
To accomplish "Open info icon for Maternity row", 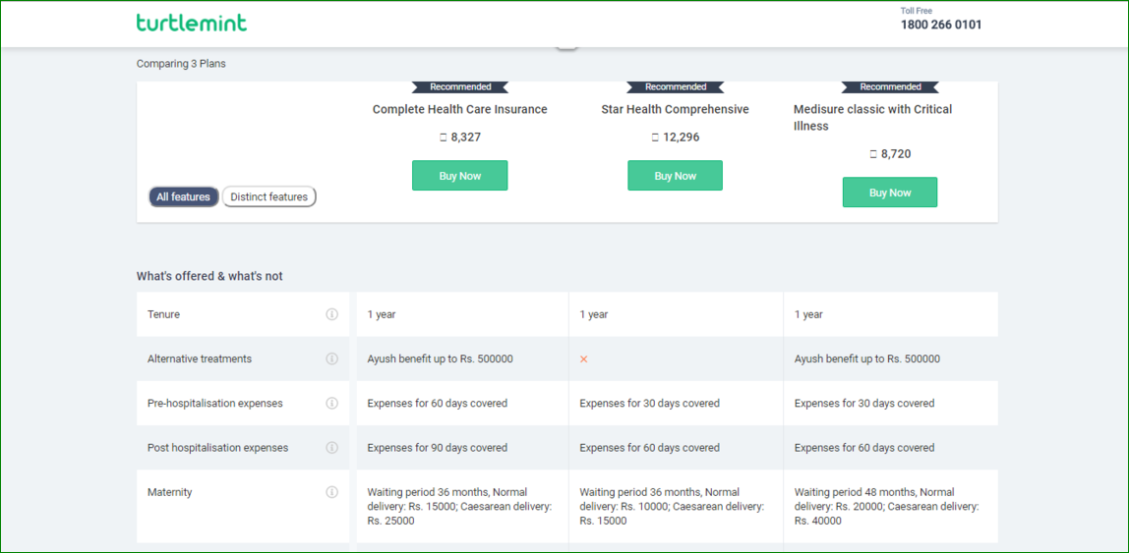I will [332, 493].
